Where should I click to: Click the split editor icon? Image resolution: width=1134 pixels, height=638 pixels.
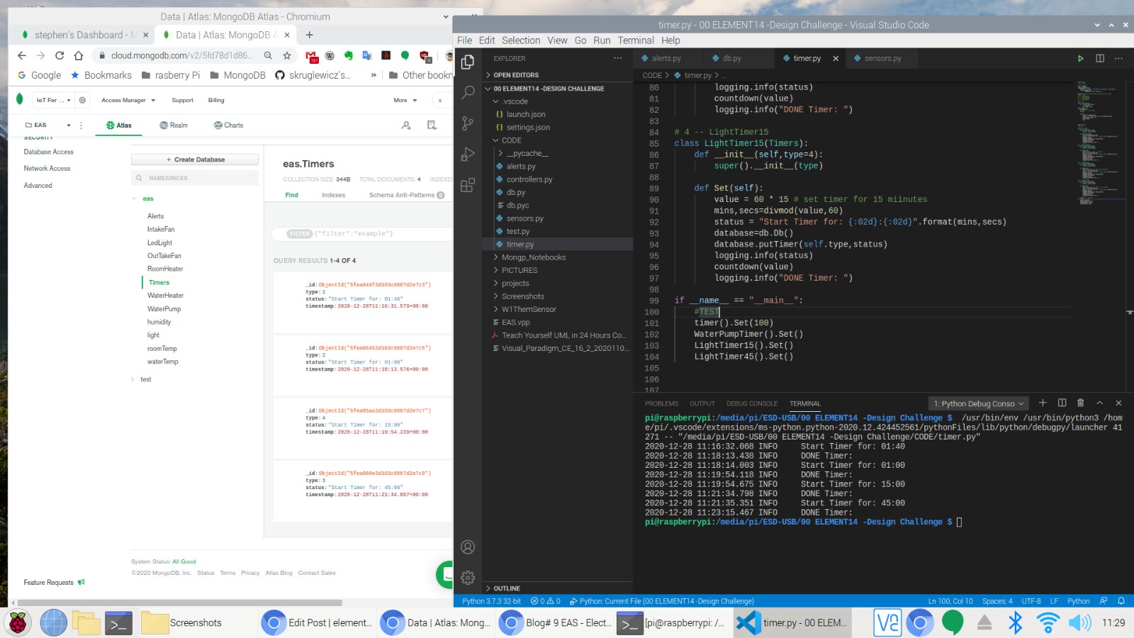click(x=1099, y=58)
